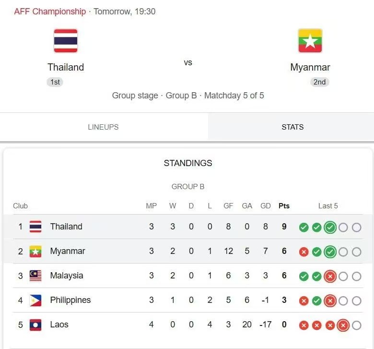This screenshot has height=349, width=374.
Task: Open Malaysia team name in standings
Action: 67,276
